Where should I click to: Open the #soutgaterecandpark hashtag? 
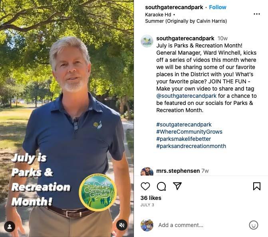tap(184, 124)
